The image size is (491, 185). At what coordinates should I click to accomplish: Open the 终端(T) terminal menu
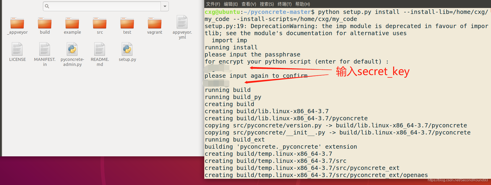pyautogui.click(x=284, y=4)
